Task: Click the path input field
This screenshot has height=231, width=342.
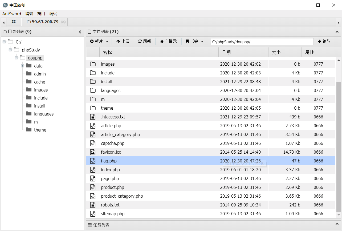Action: tap(262, 42)
